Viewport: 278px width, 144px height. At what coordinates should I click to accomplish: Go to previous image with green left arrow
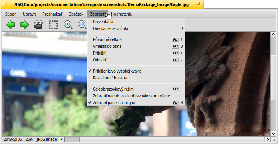[x=11, y=24]
